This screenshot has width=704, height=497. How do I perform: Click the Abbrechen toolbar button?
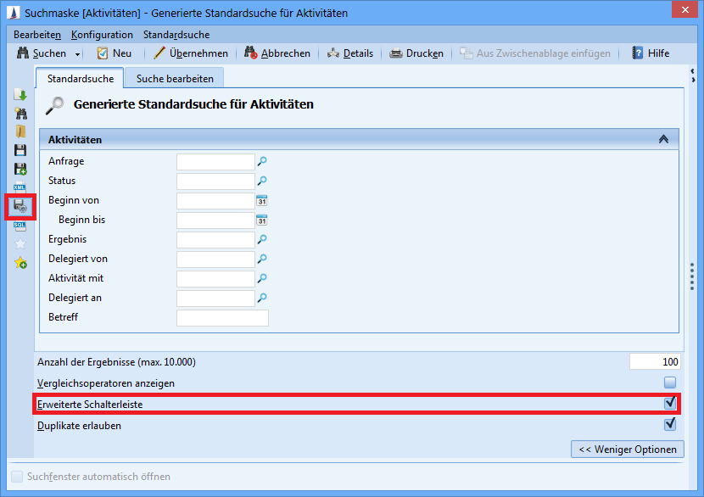[x=277, y=53]
